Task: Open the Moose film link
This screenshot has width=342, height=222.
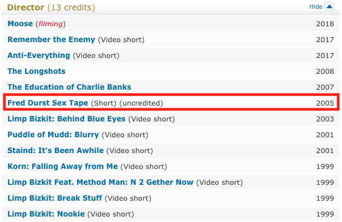Action: (x=20, y=24)
